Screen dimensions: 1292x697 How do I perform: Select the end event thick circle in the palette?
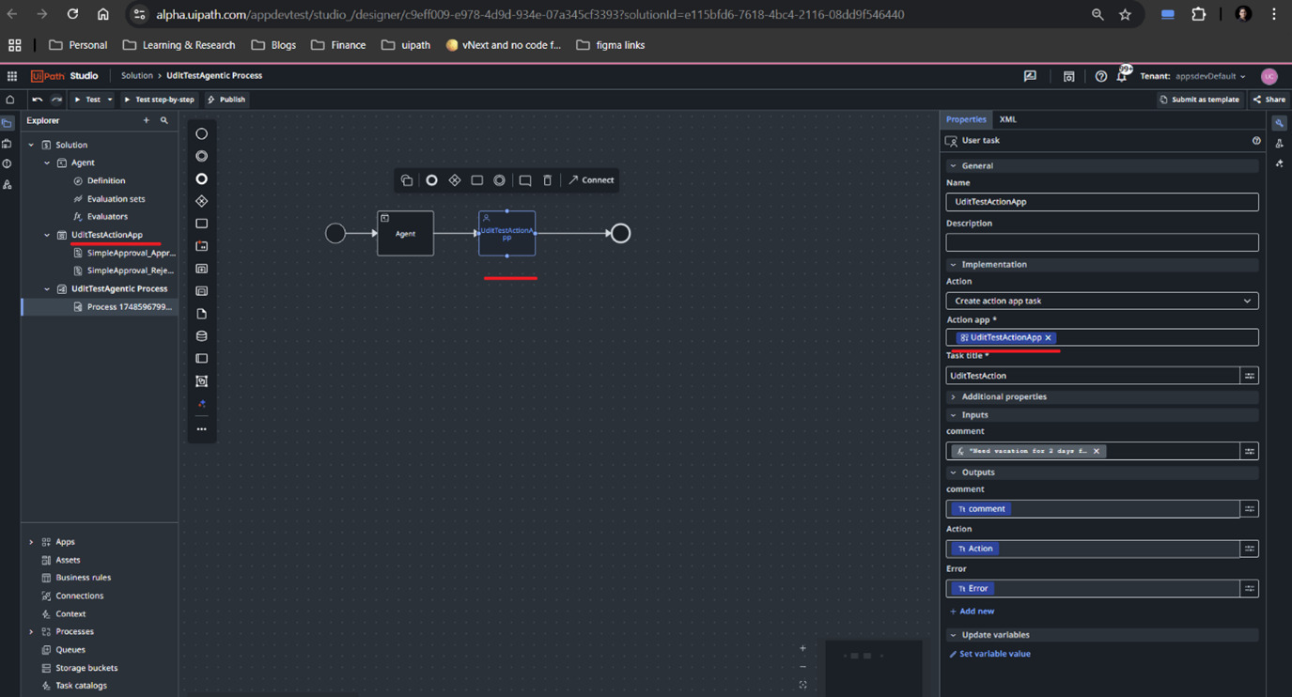click(x=201, y=179)
